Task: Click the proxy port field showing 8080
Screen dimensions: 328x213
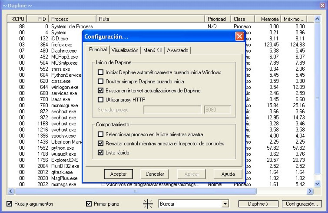Action: pos(218,110)
